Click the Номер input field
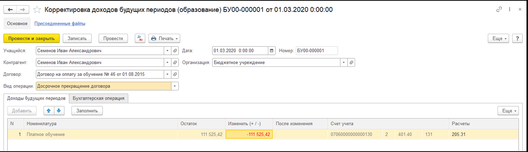This screenshot has height=152, width=528. tap(317, 50)
